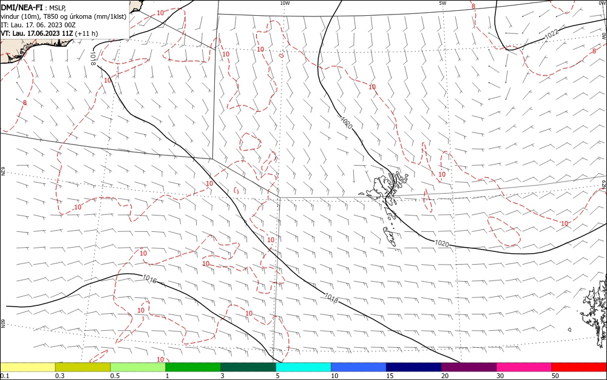Pick the dark teal 3 mm legend swatch
Screen dimensions: 607x380
248,367
